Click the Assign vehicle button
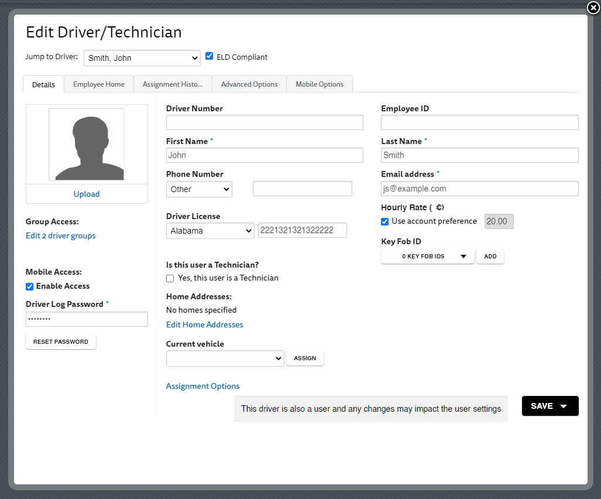601x499 pixels. click(305, 358)
